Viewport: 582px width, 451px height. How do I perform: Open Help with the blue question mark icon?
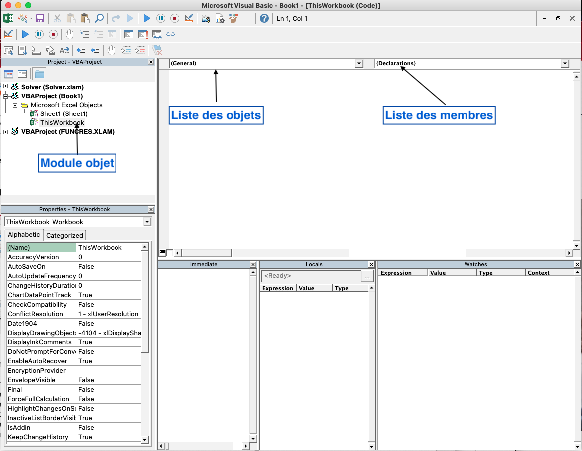point(264,18)
